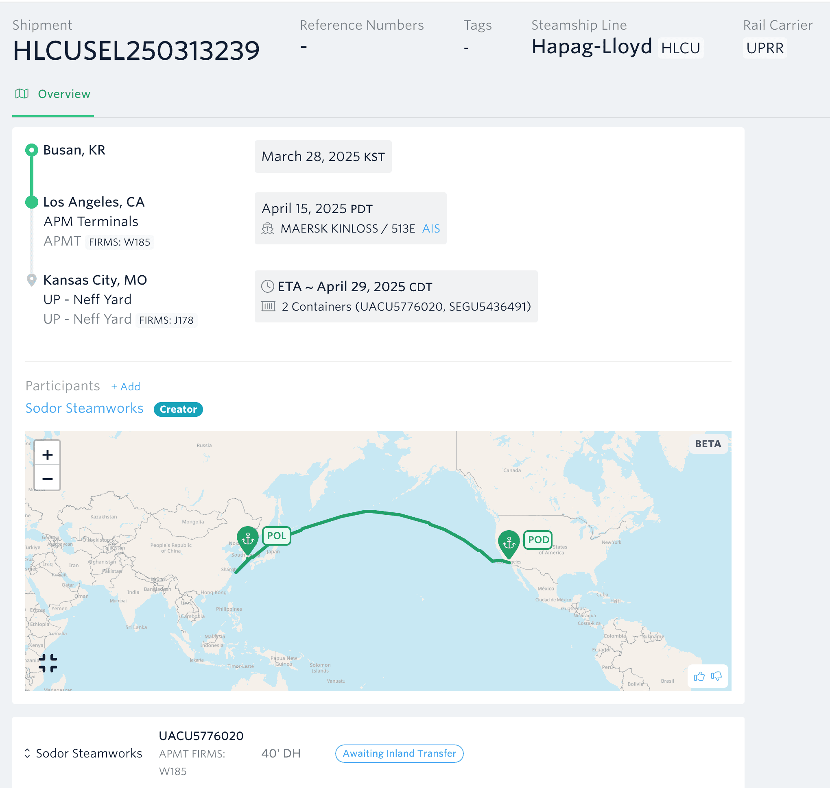830x788 pixels.
Task: Give thumbs up feedback on map
Action: point(699,676)
